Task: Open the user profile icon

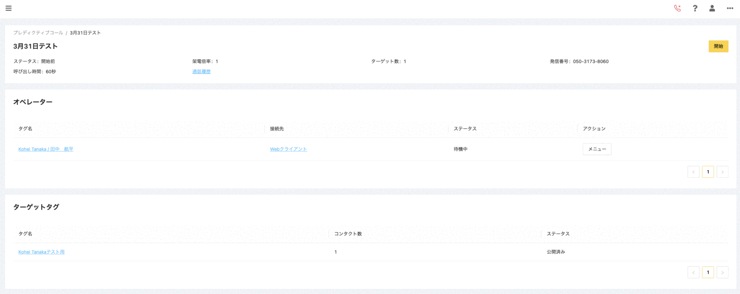Action: point(712,8)
